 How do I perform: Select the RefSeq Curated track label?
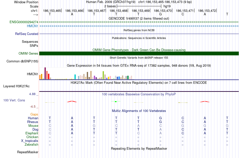(27, 34)
